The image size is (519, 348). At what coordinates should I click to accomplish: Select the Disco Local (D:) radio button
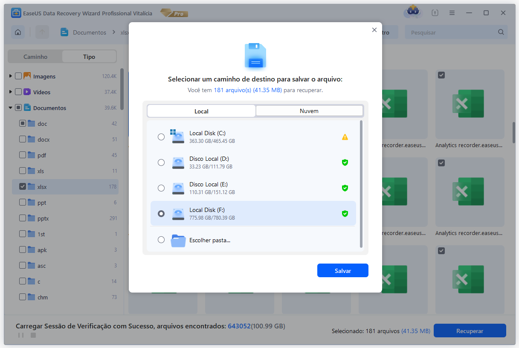(161, 162)
